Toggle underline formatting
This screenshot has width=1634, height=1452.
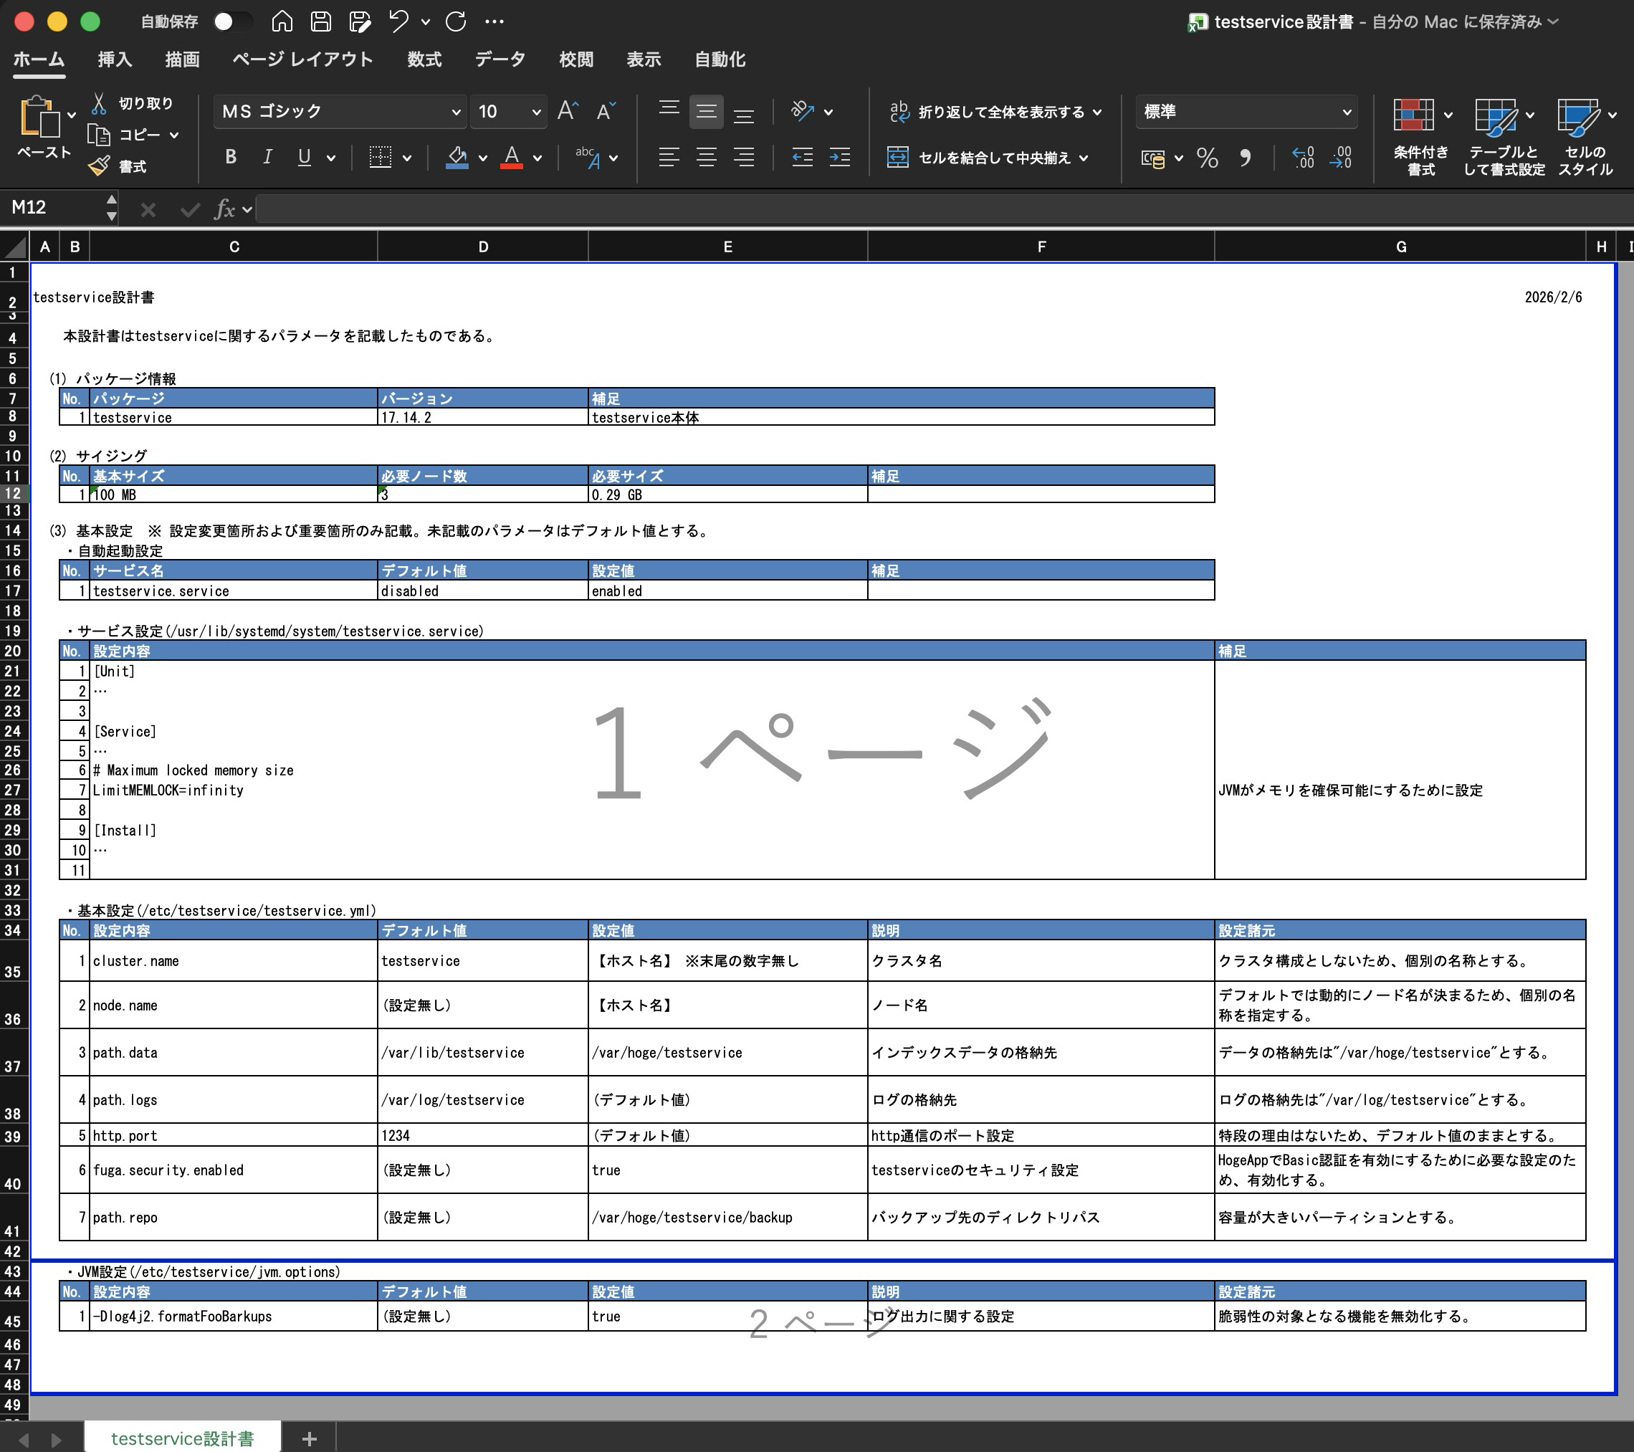pyautogui.click(x=304, y=157)
